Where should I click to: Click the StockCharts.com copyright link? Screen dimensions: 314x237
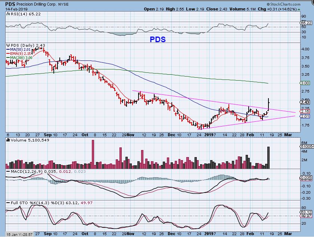pos(283,4)
